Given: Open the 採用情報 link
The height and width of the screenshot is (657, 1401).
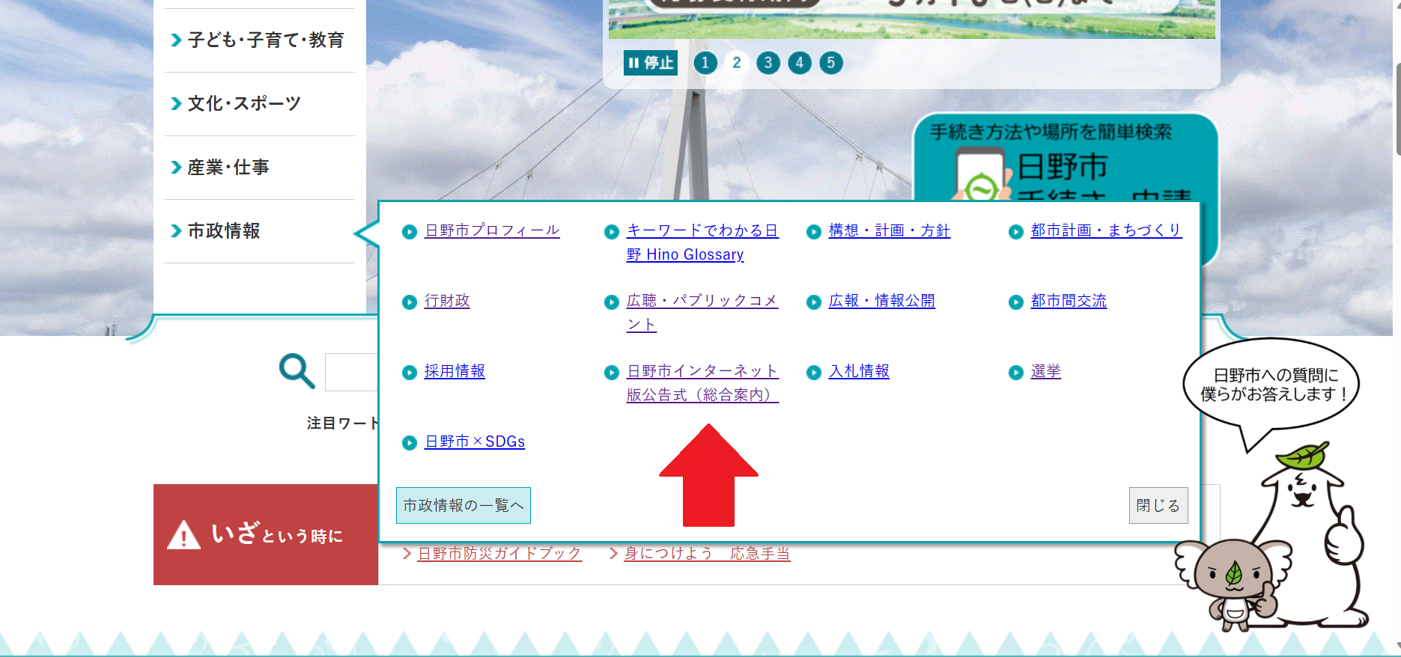Looking at the screenshot, I should (x=455, y=371).
